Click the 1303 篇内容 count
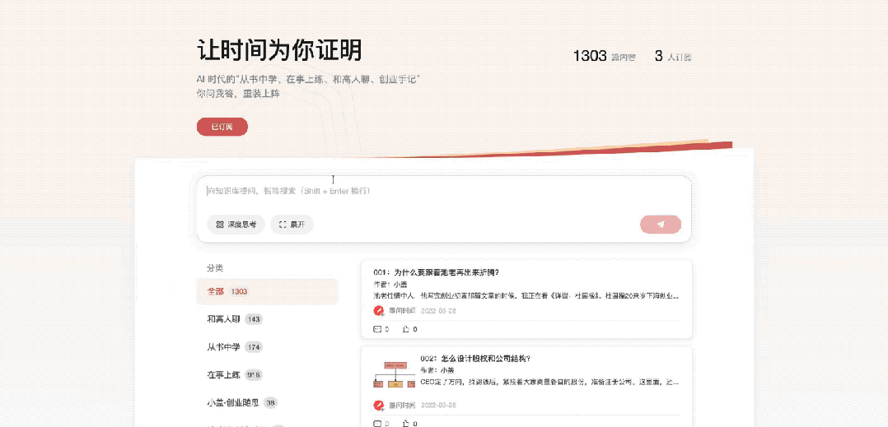Image resolution: width=888 pixels, height=427 pixels. click(605, 56)
